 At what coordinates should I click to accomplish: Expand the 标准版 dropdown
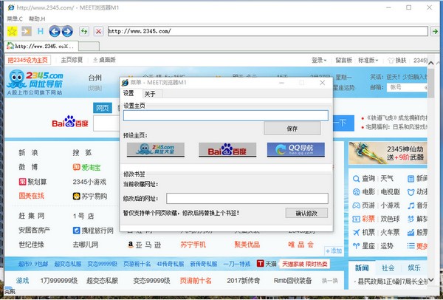368,61
